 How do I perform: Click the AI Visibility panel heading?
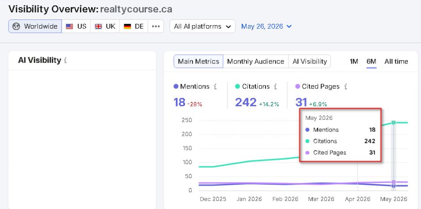[x=39, y=60]
